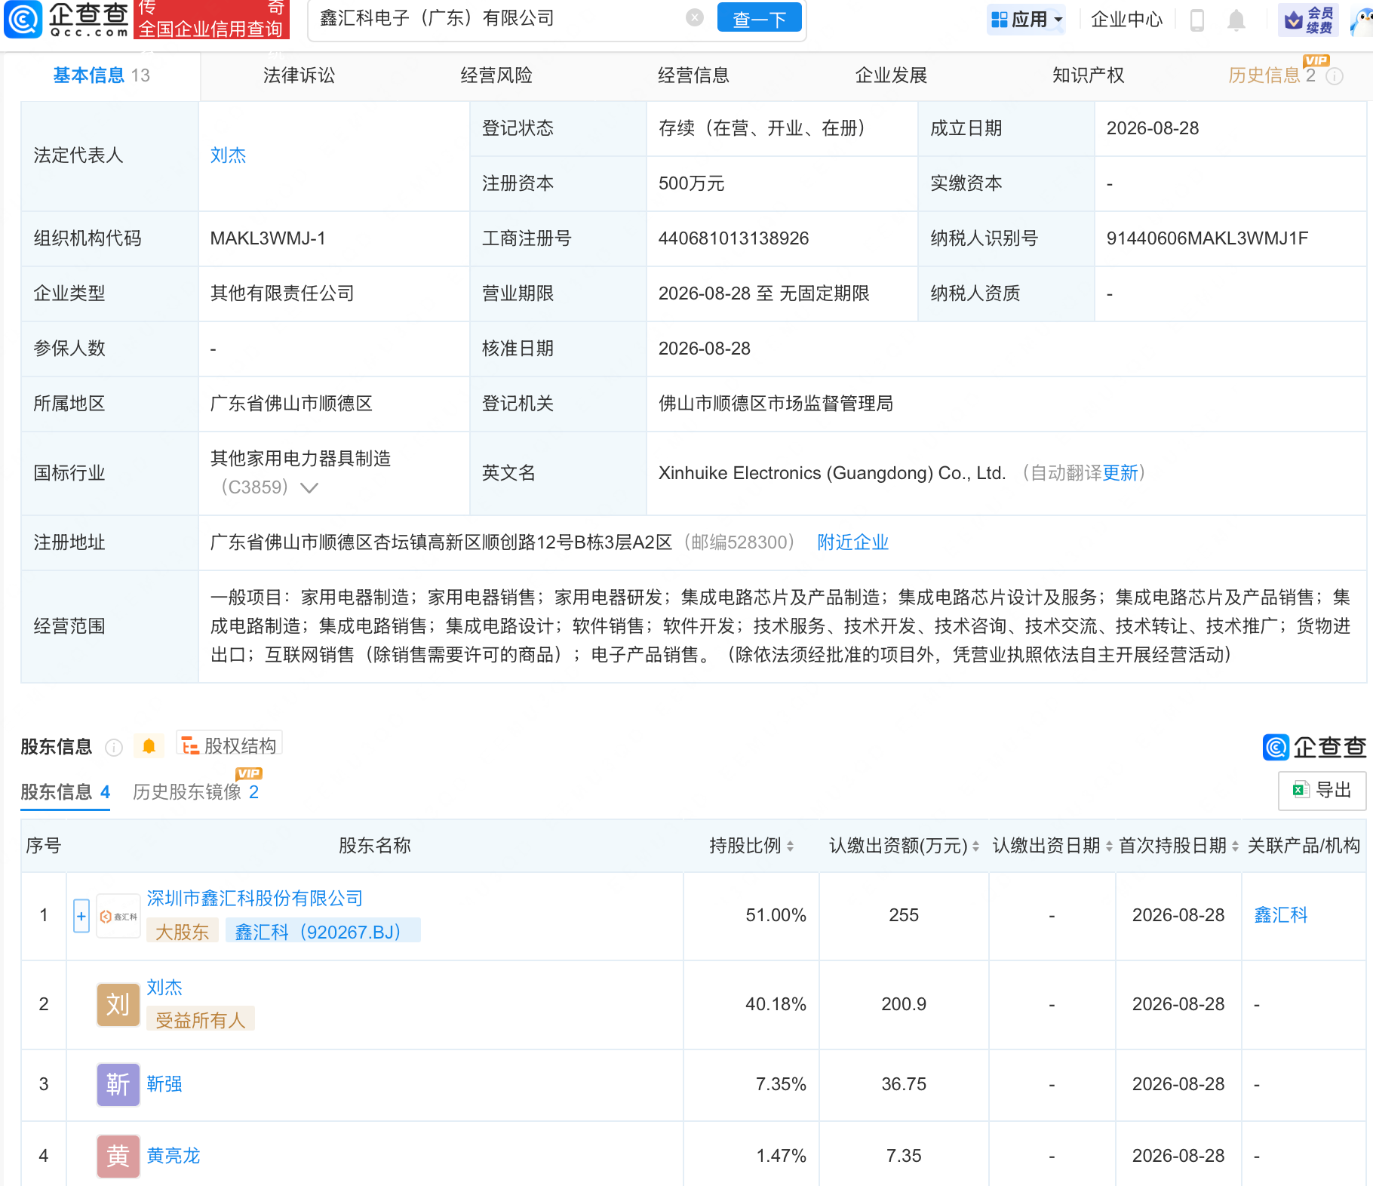Open 企业中心 from the header
The height and width of the screenshot is (1186, 1373).
click(x=1126, y=20)
